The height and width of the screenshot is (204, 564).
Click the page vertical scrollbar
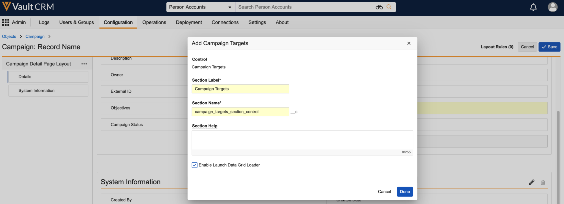click(558, 155)
